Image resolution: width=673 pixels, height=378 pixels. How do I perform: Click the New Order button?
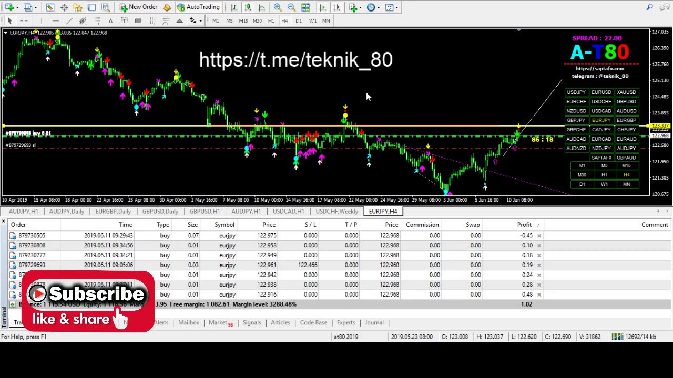click(x=138, y=7)
